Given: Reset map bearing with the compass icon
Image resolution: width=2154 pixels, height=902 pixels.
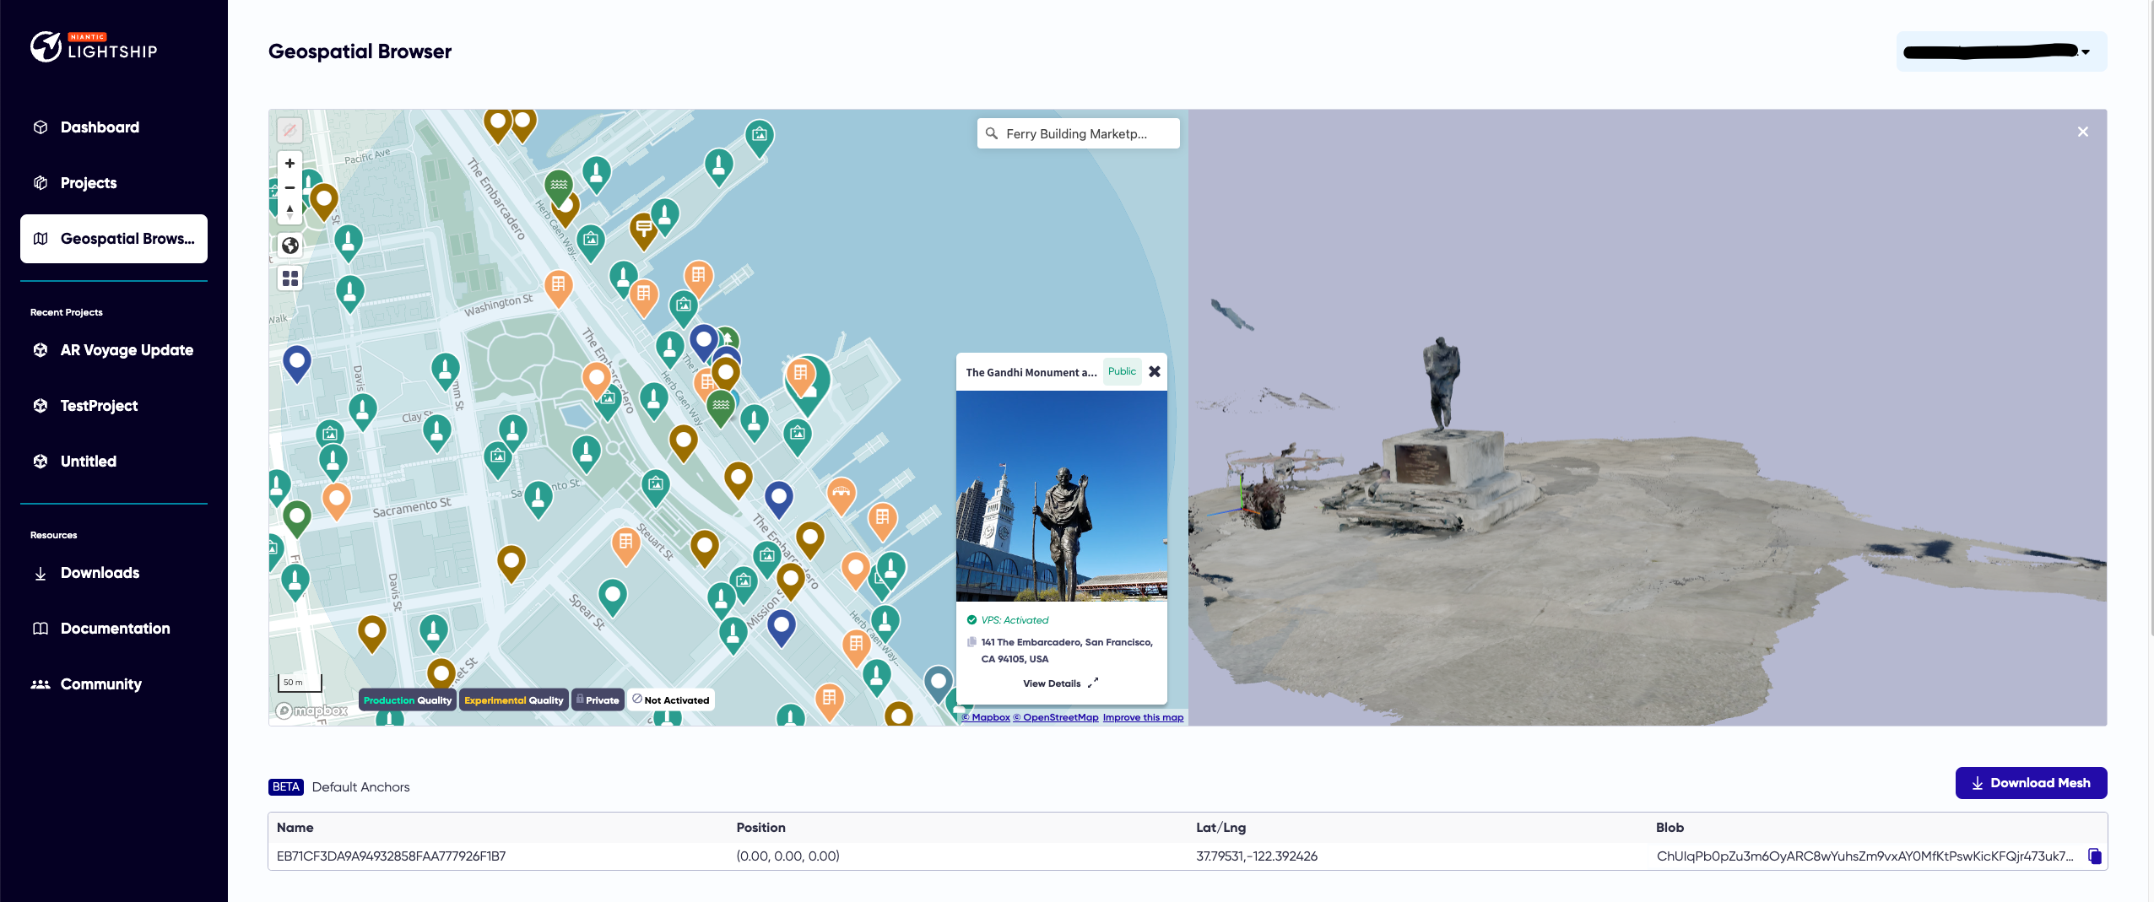Looking at the screenshot, I should point(290,213).
